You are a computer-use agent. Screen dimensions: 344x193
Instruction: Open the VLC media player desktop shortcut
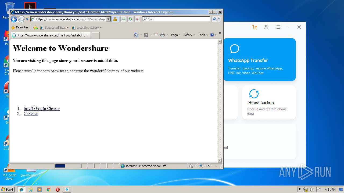click(x=9, y=173)
